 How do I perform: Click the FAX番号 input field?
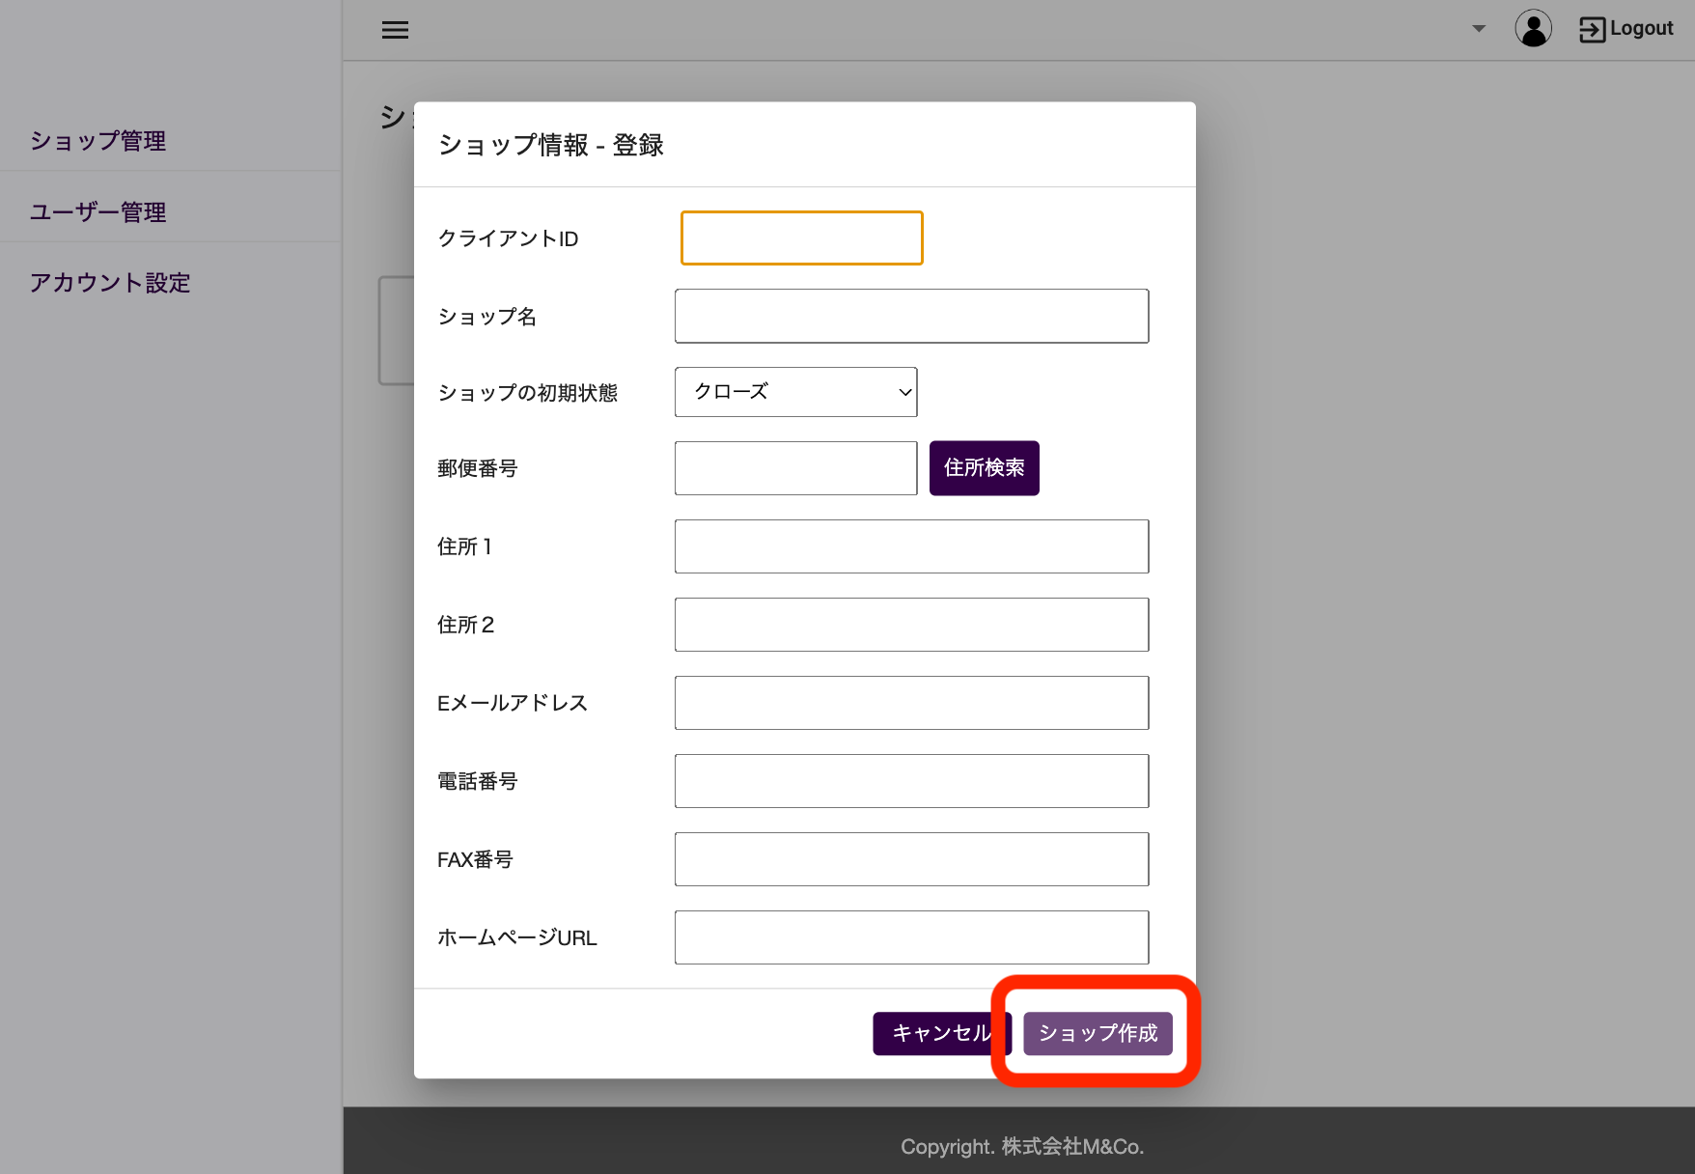click(x=911, y=859)
